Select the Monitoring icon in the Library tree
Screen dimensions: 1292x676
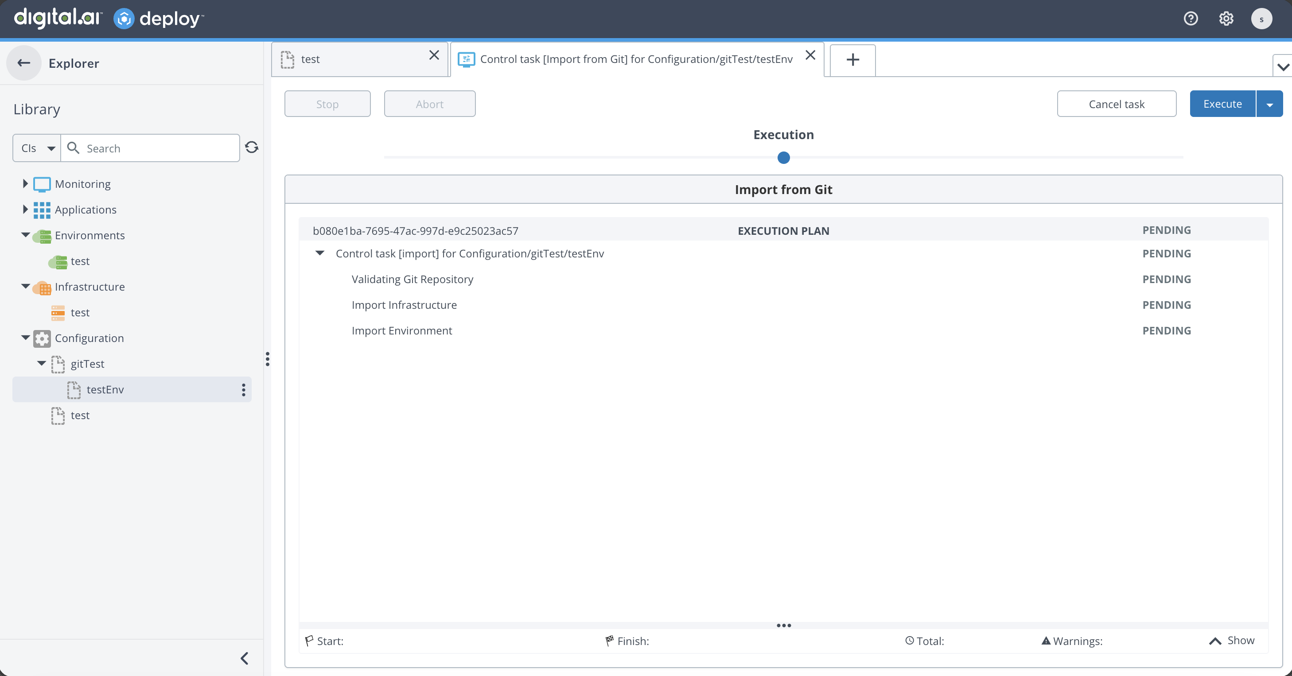(x=42, y=183)
